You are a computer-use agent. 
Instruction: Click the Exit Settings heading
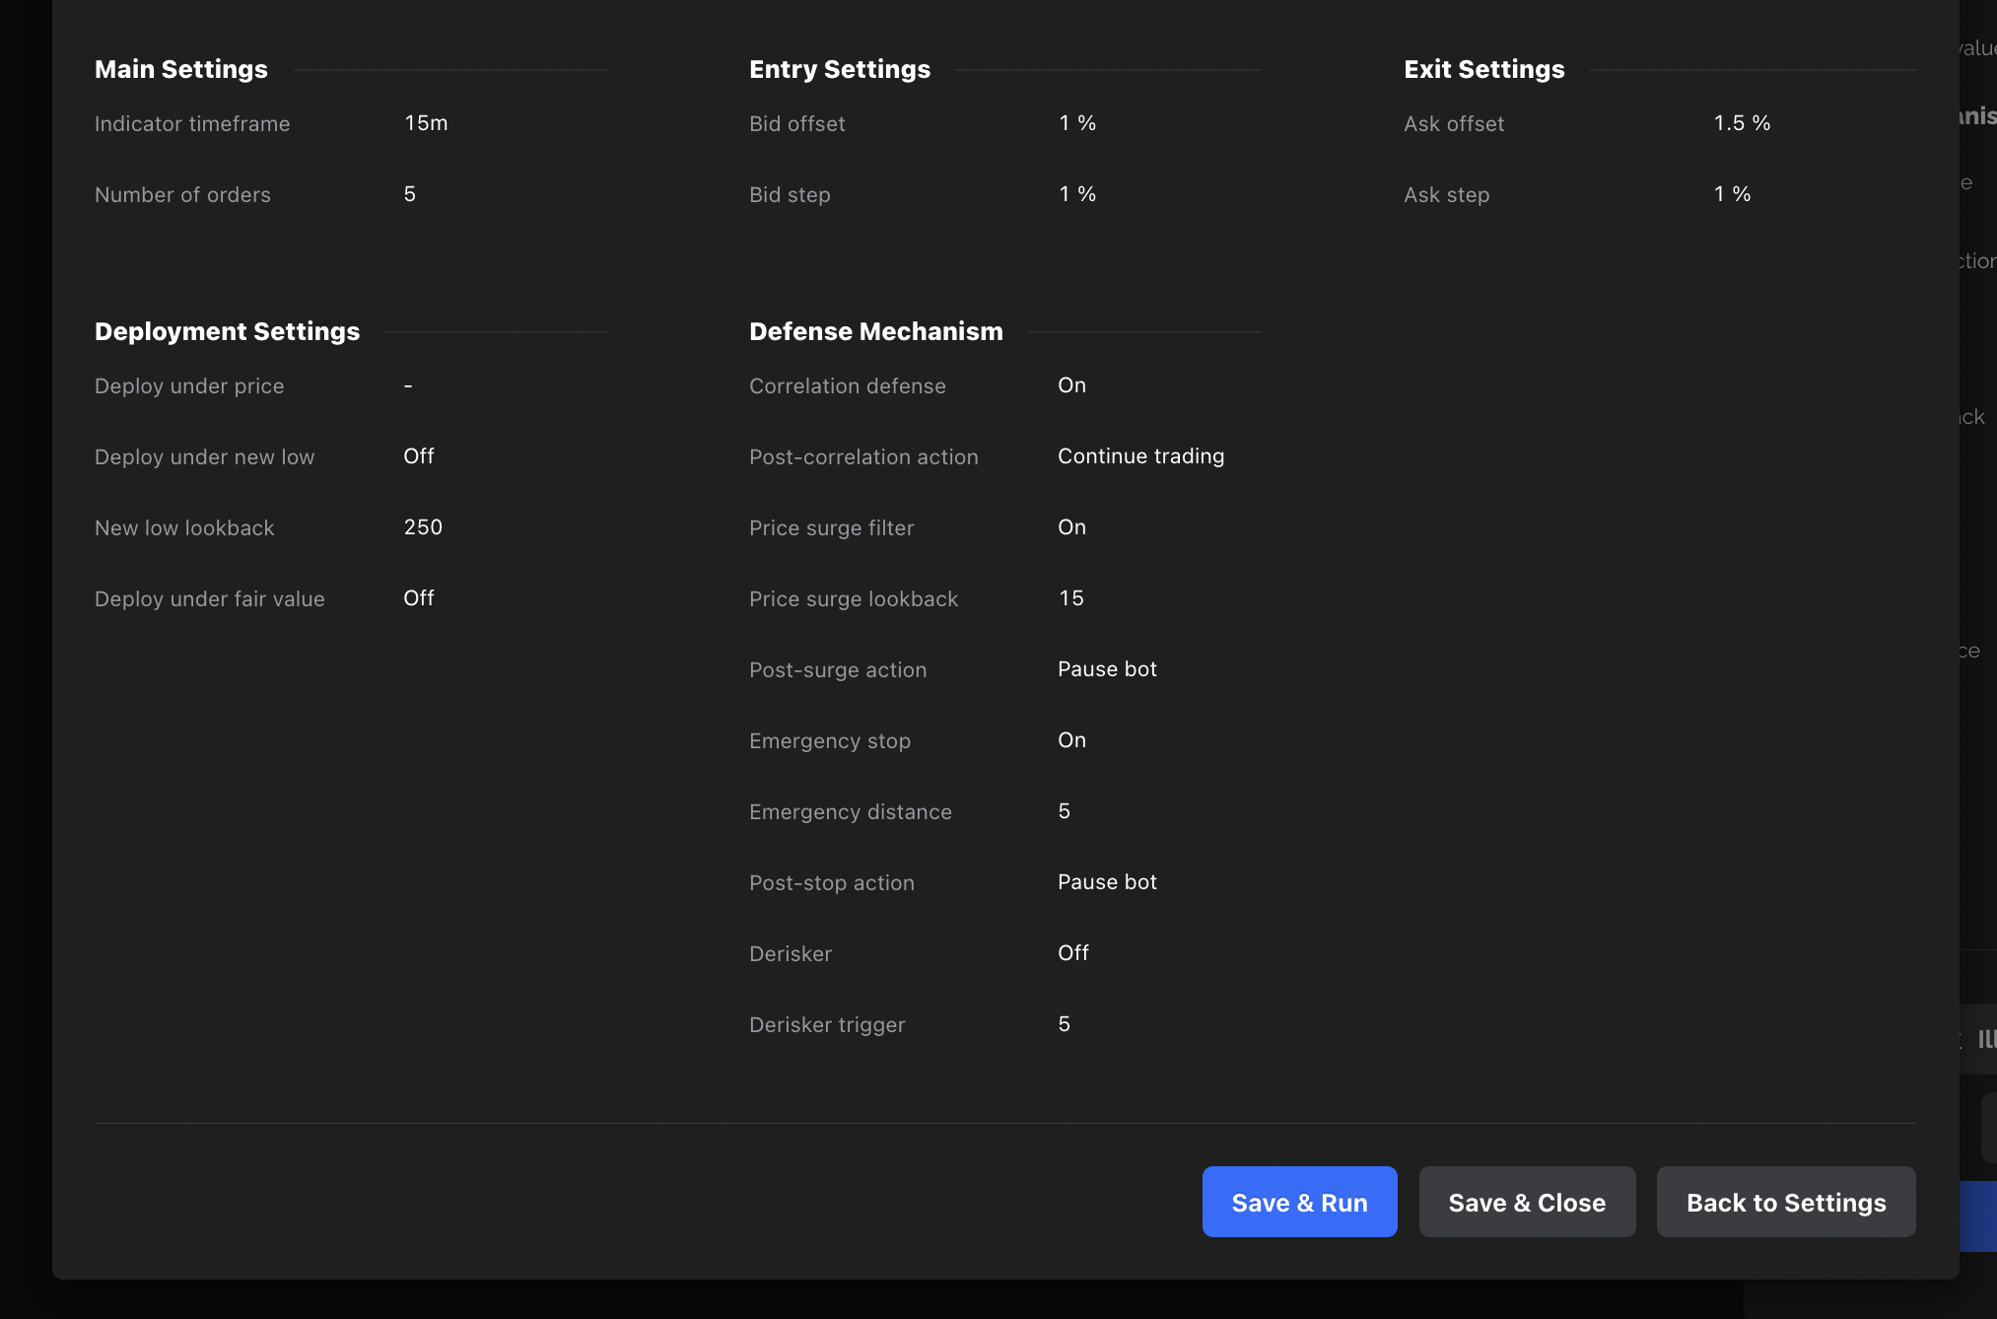(1483, 69)
